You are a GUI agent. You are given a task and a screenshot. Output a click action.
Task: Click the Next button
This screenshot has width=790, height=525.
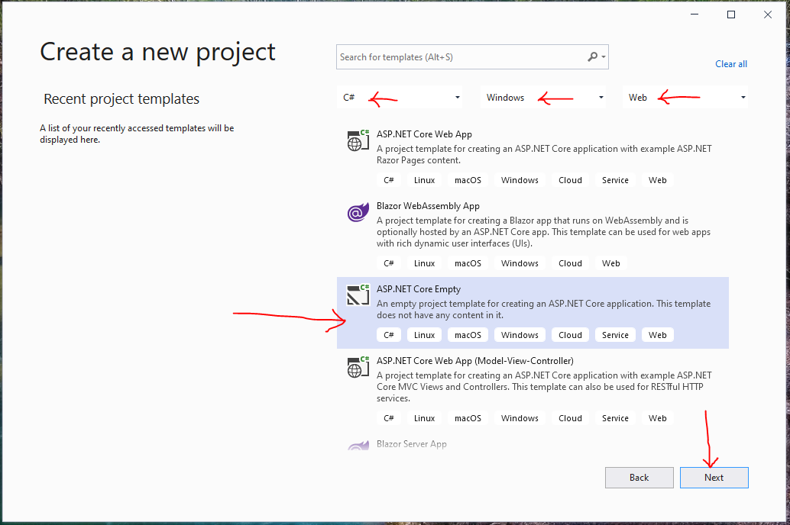[x=714, y=478]
